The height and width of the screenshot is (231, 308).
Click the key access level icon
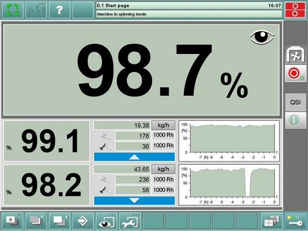point(296,221)
